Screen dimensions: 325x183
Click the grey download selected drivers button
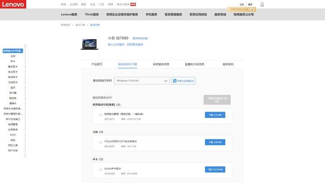click(x=217, y=100)
